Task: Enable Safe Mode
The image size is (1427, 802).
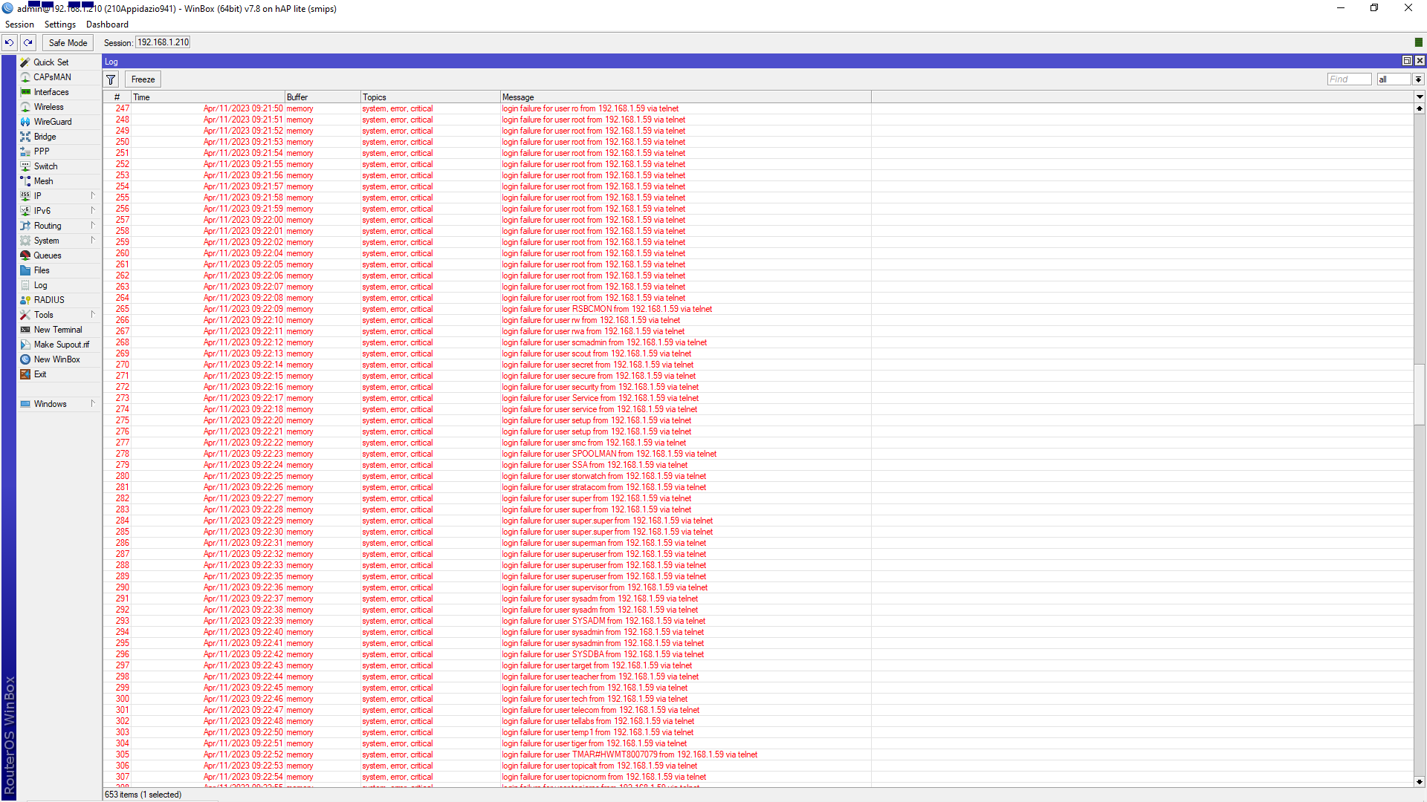Action: click(x=67, y=42)
